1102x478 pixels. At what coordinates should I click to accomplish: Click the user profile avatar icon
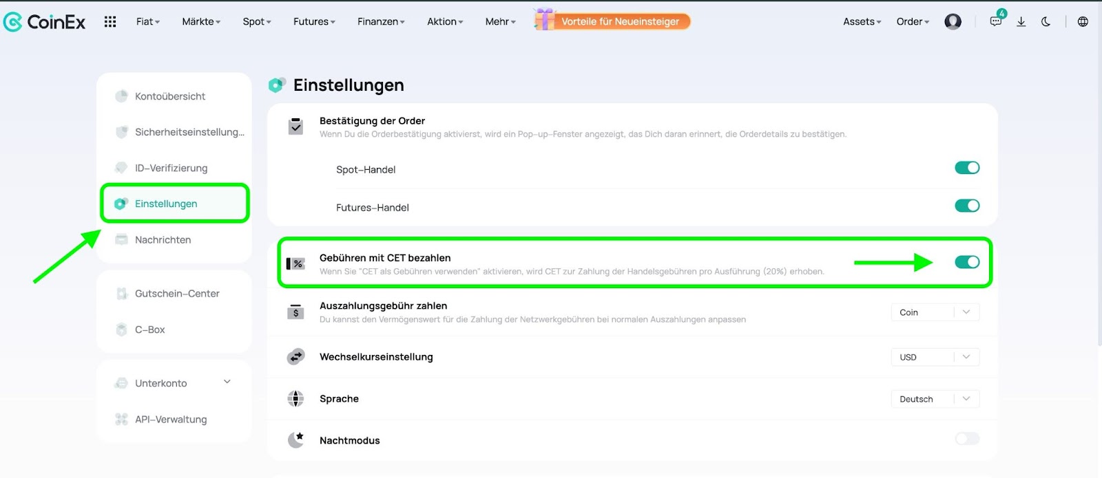click(953, 21)
